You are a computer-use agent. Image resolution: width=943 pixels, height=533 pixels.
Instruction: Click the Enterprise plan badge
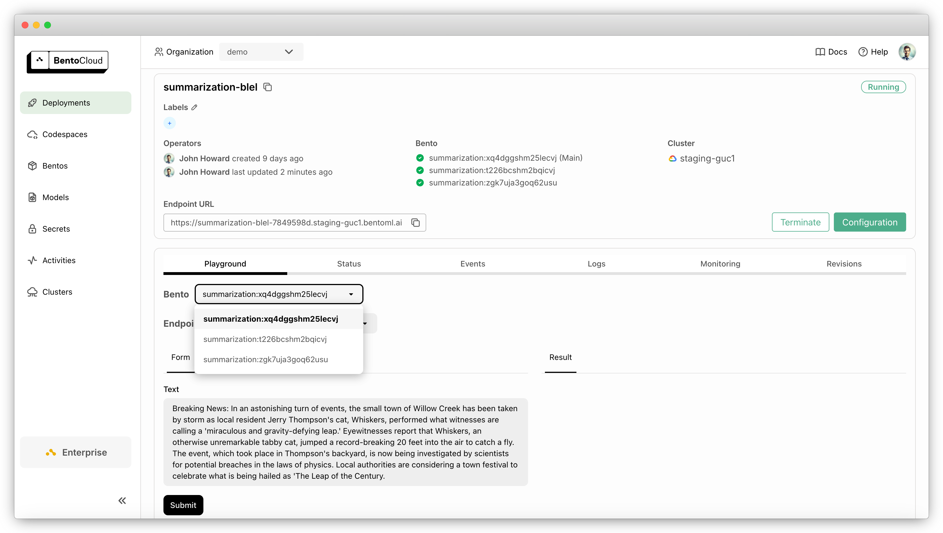[x=75, y=452]
